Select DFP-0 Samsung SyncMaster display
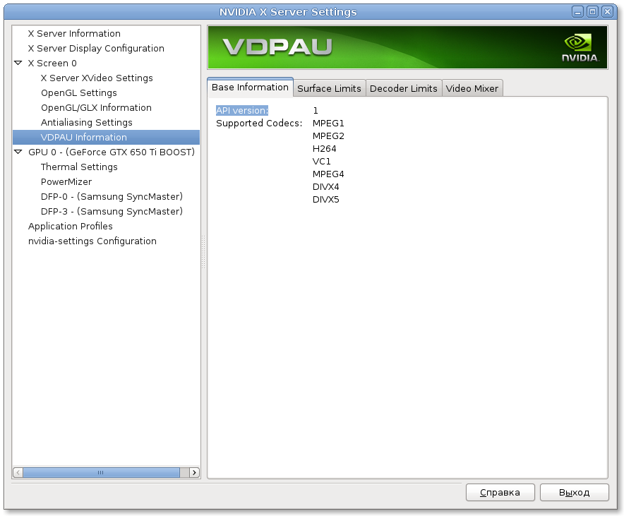This screenshot has width=624, height=516. [112, 196]
